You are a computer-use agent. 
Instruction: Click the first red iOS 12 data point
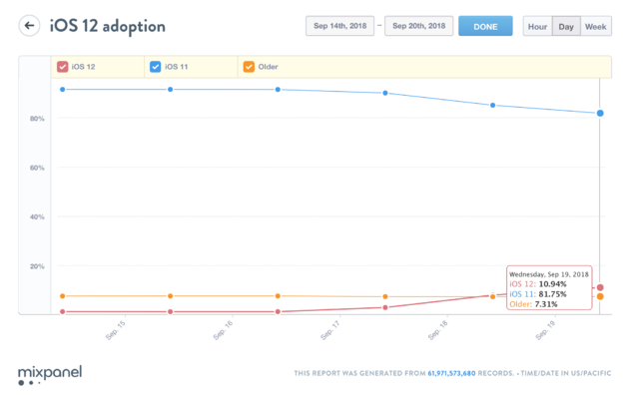click(x=63, y=311)
